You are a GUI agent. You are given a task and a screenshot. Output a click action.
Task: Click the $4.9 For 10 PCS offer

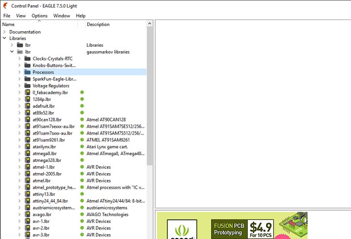click(260, 229)
